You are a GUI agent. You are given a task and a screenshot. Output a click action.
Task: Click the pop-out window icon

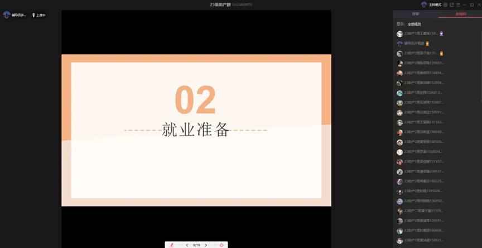452,4
